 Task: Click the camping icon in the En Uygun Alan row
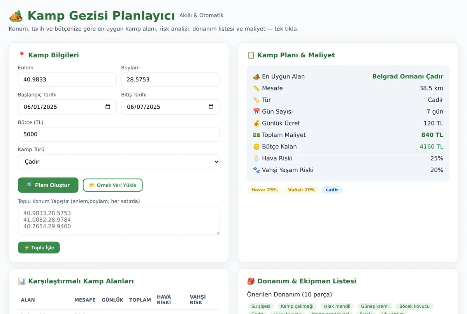coord(256,76)
